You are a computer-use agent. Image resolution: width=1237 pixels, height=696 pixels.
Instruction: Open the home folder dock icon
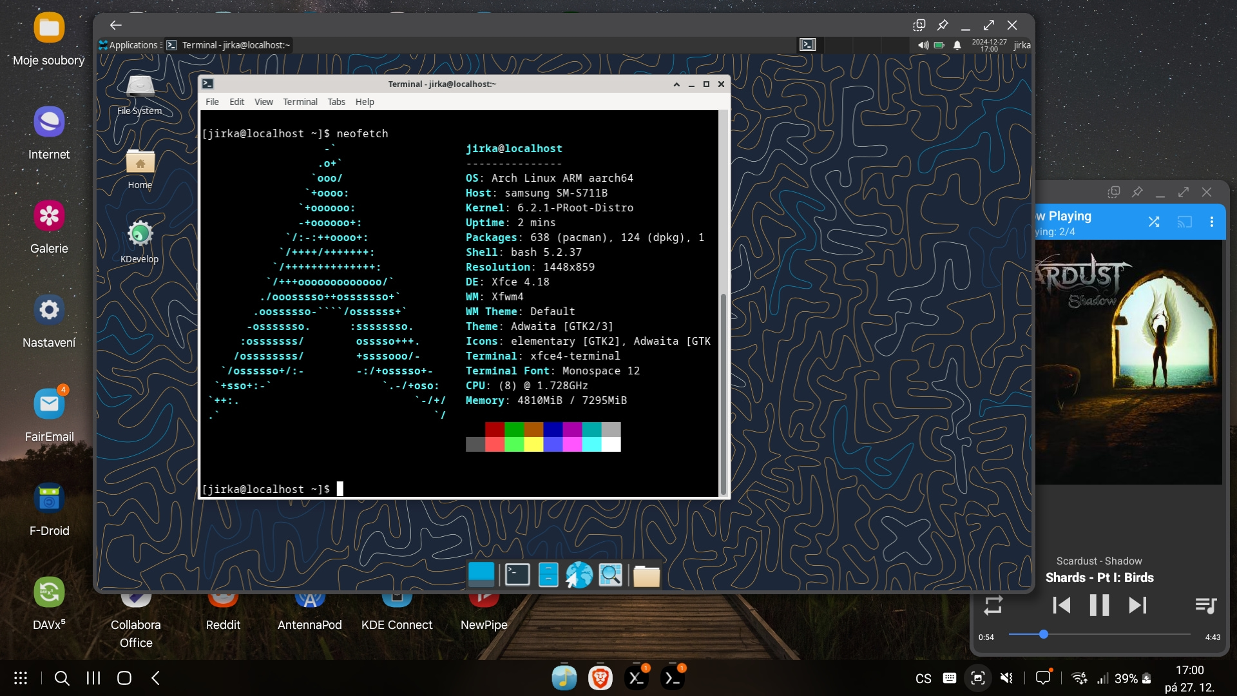pos(646,575)
